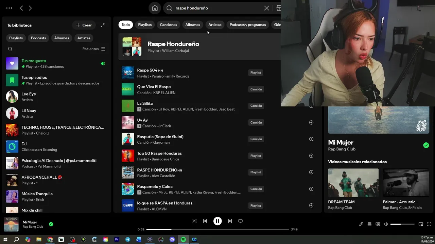Open the Recientes sort dropdown
The height and width of the screenshot is (244, 435).
(x=94, y=49)
